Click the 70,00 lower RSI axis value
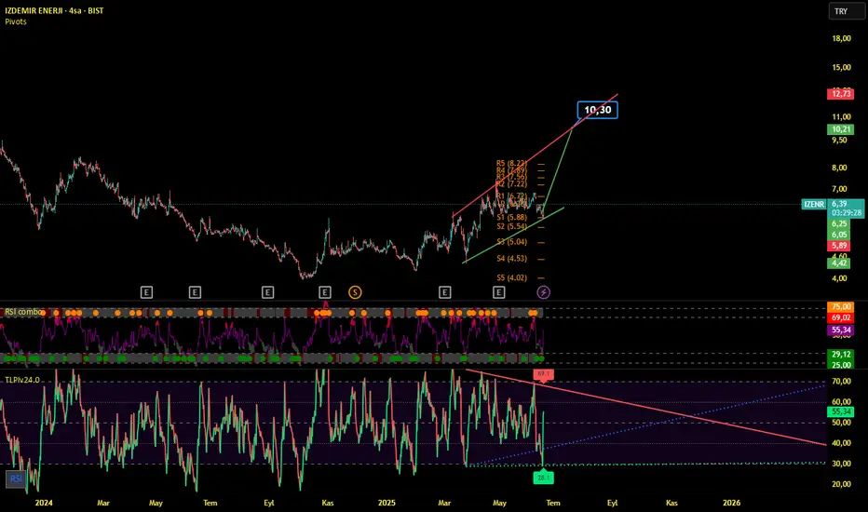The width and height of the screenshot is (868, 512). point(841,382)
